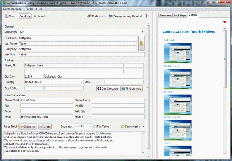Click the Last Name input field

[78, 43]
